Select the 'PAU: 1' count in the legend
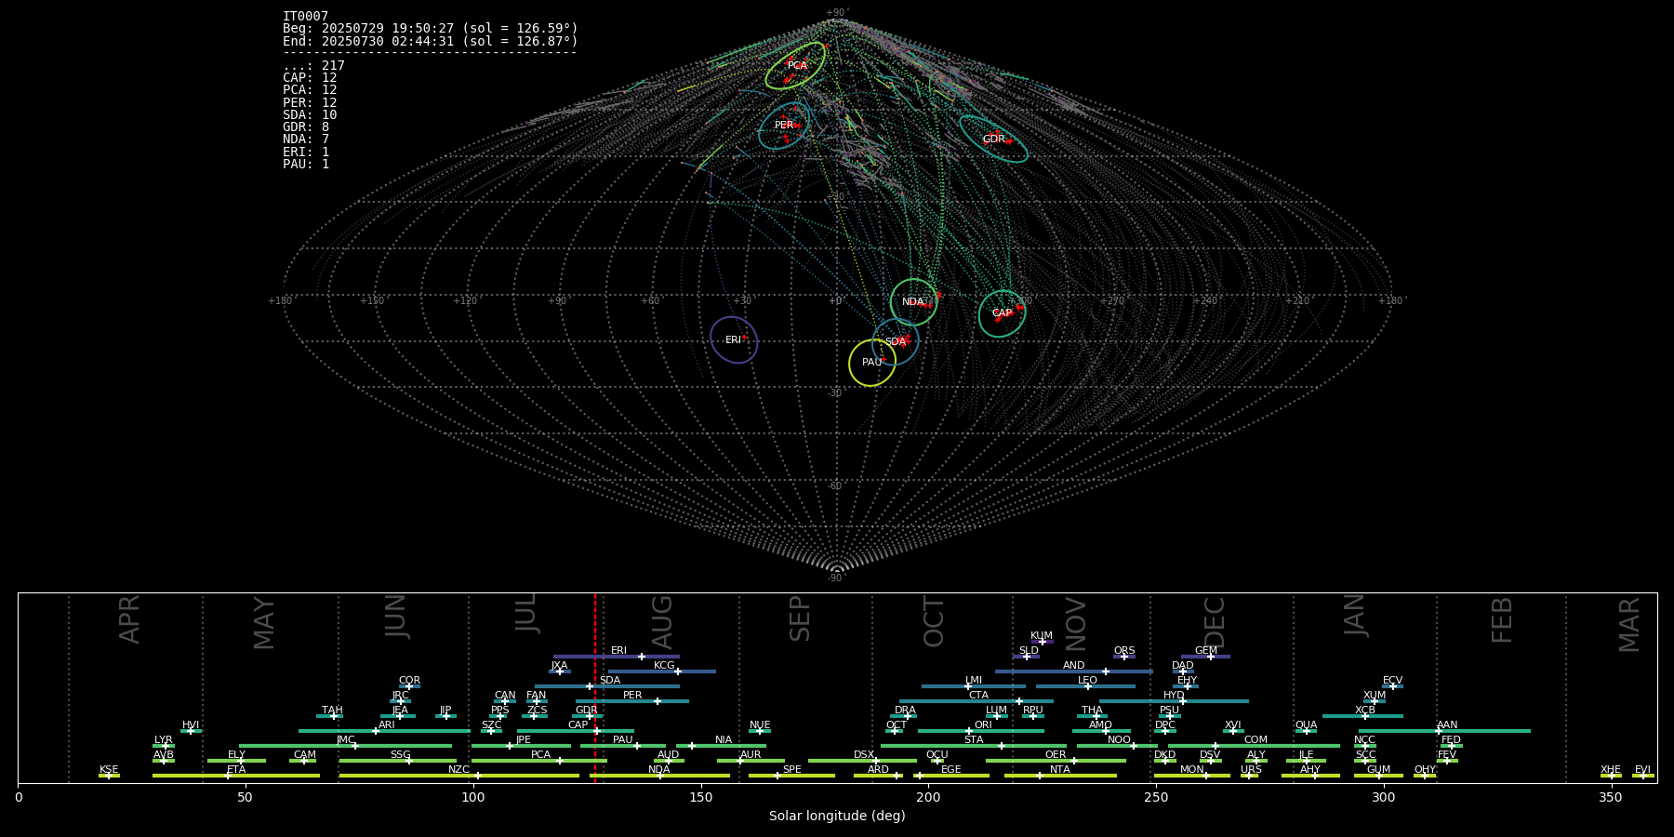 point(306,164)
